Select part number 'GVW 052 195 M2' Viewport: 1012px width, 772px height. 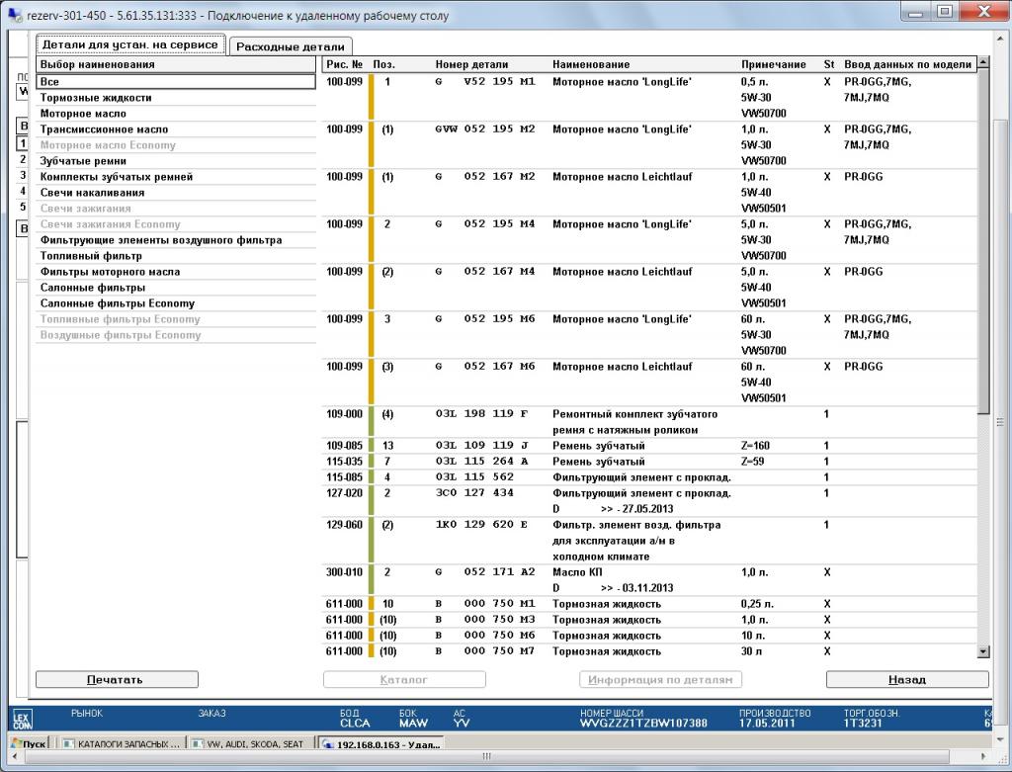tap(649, 144)
